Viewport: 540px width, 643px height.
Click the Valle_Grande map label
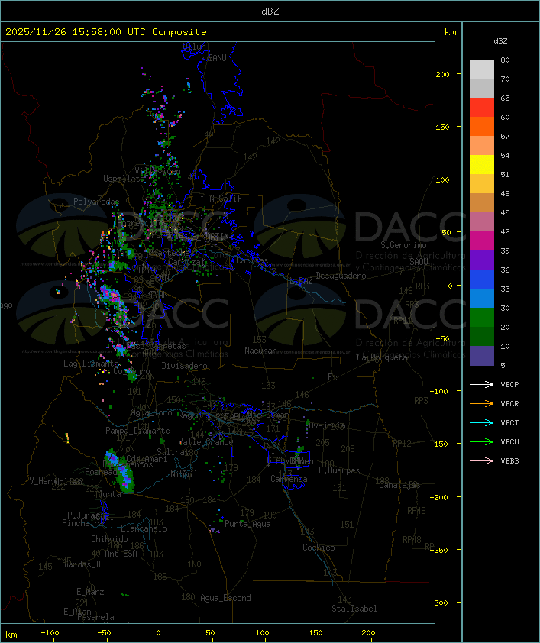click(x=206, y=442)
